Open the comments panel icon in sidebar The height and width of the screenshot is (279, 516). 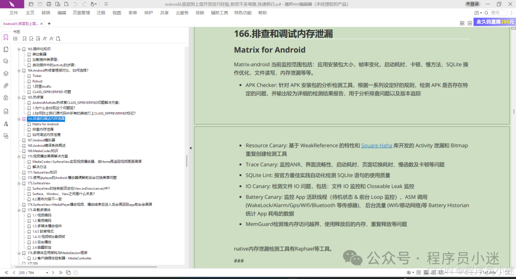(6, 62)
